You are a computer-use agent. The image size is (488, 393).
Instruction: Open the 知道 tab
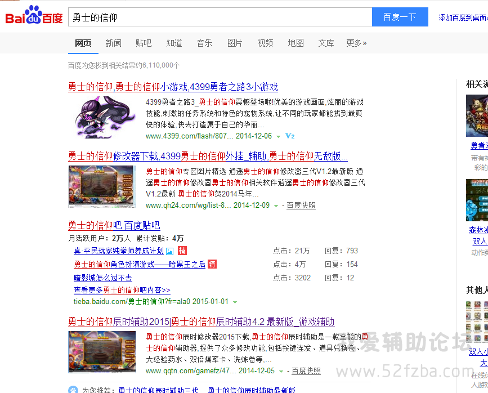pyautogui.click(x=174, y=43)
